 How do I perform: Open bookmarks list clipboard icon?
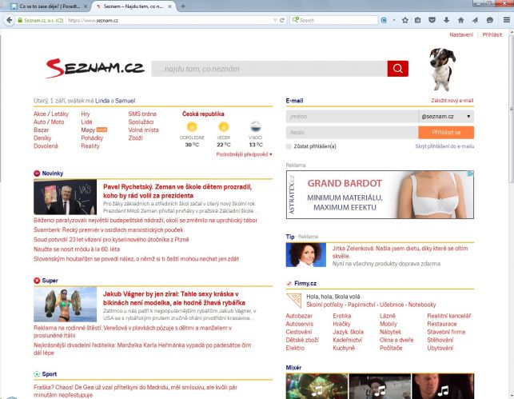point(417,20)
